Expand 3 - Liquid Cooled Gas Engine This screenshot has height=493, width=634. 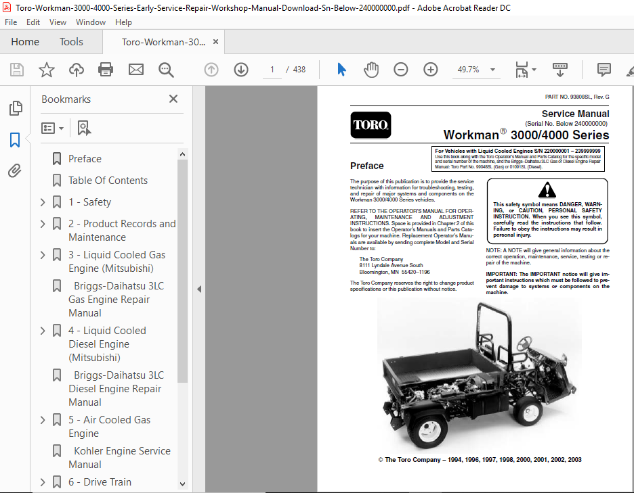[x=43, y=255]
